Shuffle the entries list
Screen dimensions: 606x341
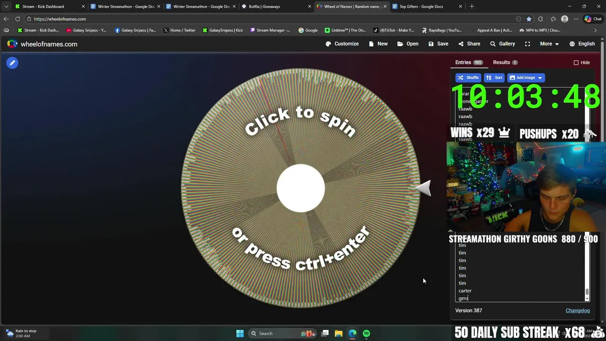(x=468, y=78)
